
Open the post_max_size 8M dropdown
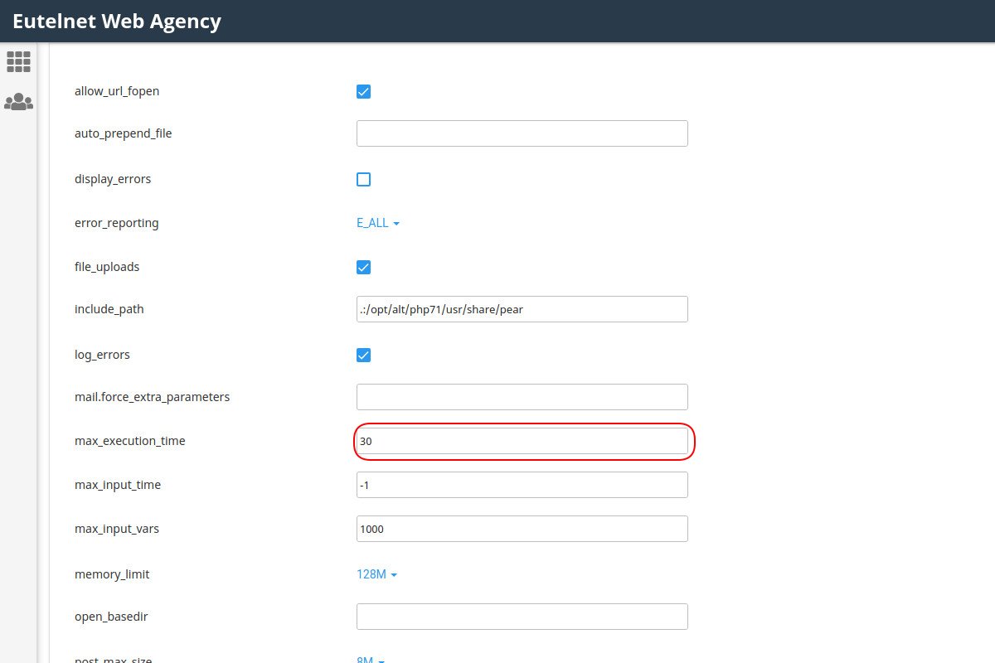(x=370, y=661)
